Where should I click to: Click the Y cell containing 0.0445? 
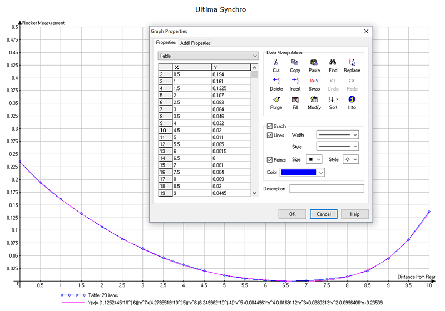231,193
